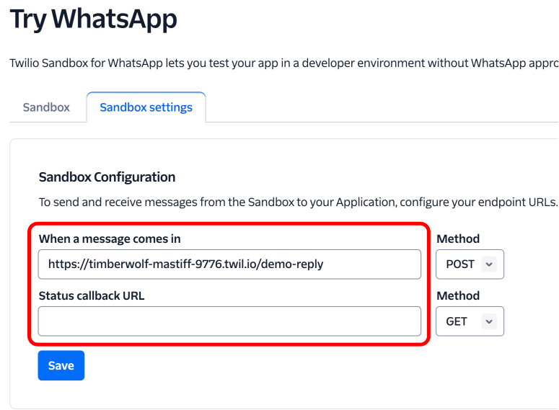Click the twil.io demo-reply URL text
559x410 pixels.
[x=186, y=264]
